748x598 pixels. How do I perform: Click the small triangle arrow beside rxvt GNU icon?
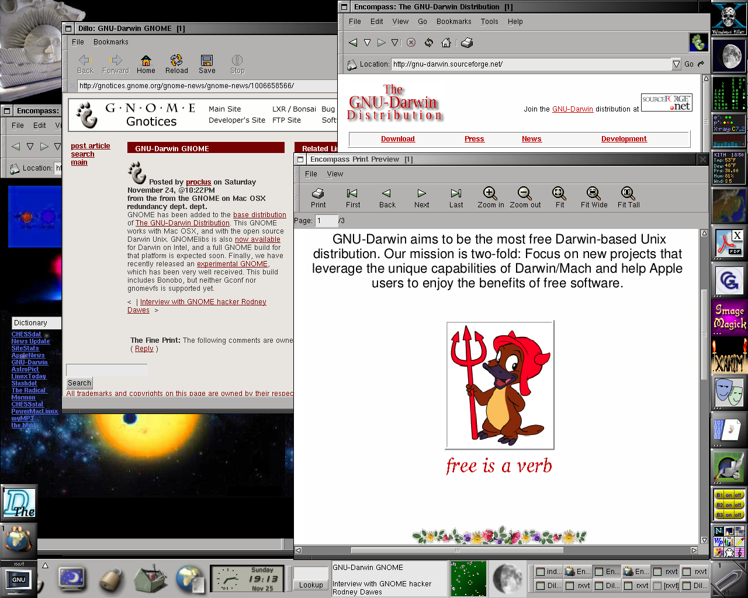coord(45,565)
